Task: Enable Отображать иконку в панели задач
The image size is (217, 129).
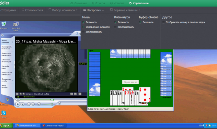Action: coord(164,22)
